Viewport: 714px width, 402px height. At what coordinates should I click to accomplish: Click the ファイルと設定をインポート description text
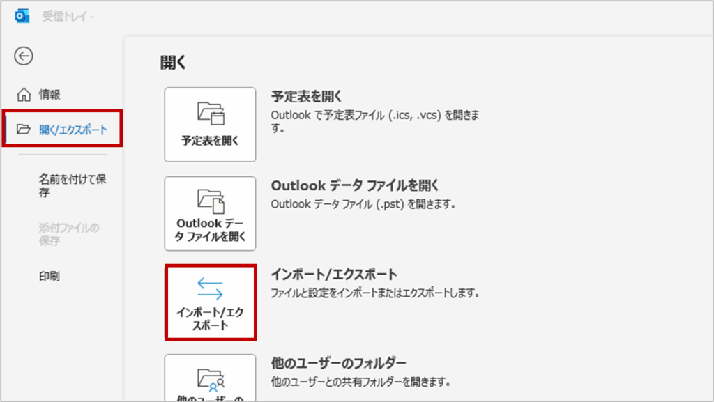point(375,293)
